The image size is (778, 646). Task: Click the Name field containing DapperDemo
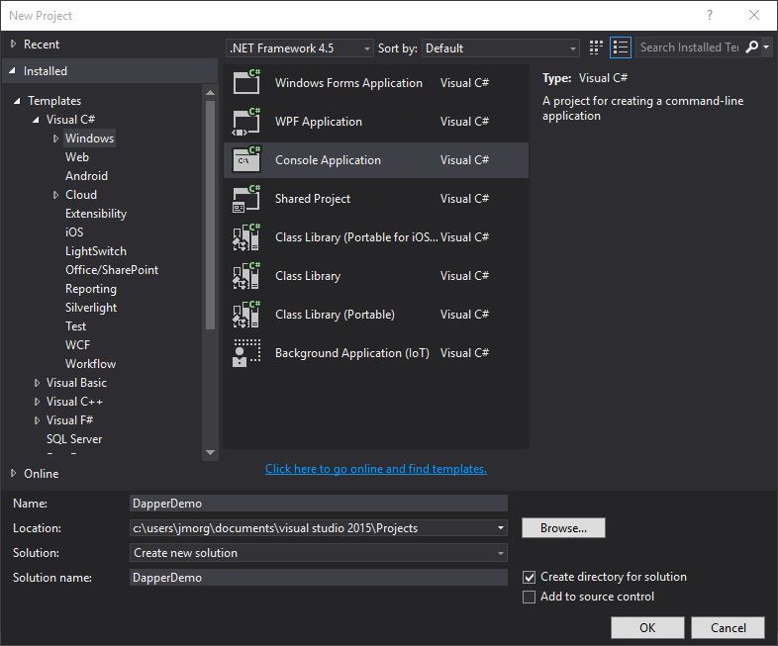tap(319, 504)
